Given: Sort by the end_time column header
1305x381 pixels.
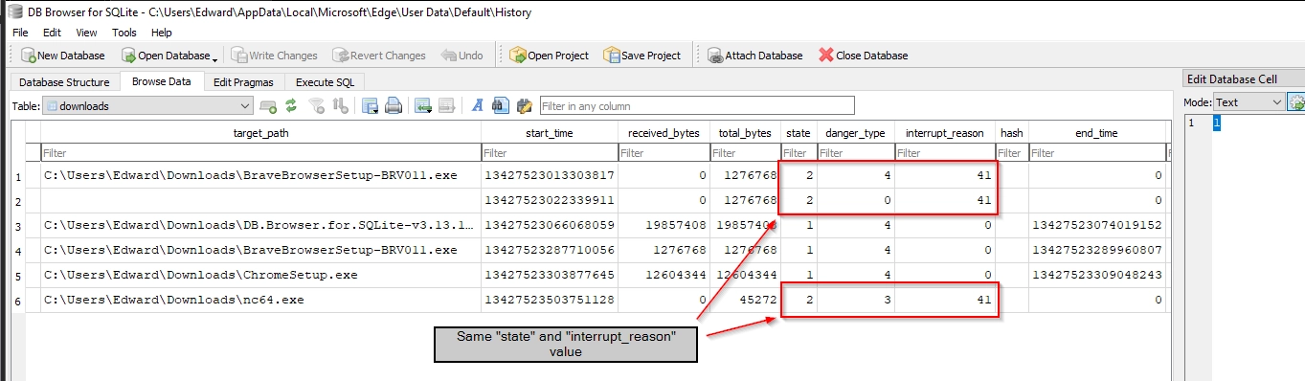Looking at the screenshot, I should click(1096, 133).
